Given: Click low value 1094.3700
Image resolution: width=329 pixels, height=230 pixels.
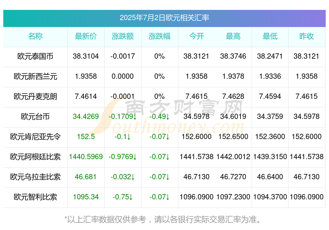Looking at the screenshot, I should [270, 197].
